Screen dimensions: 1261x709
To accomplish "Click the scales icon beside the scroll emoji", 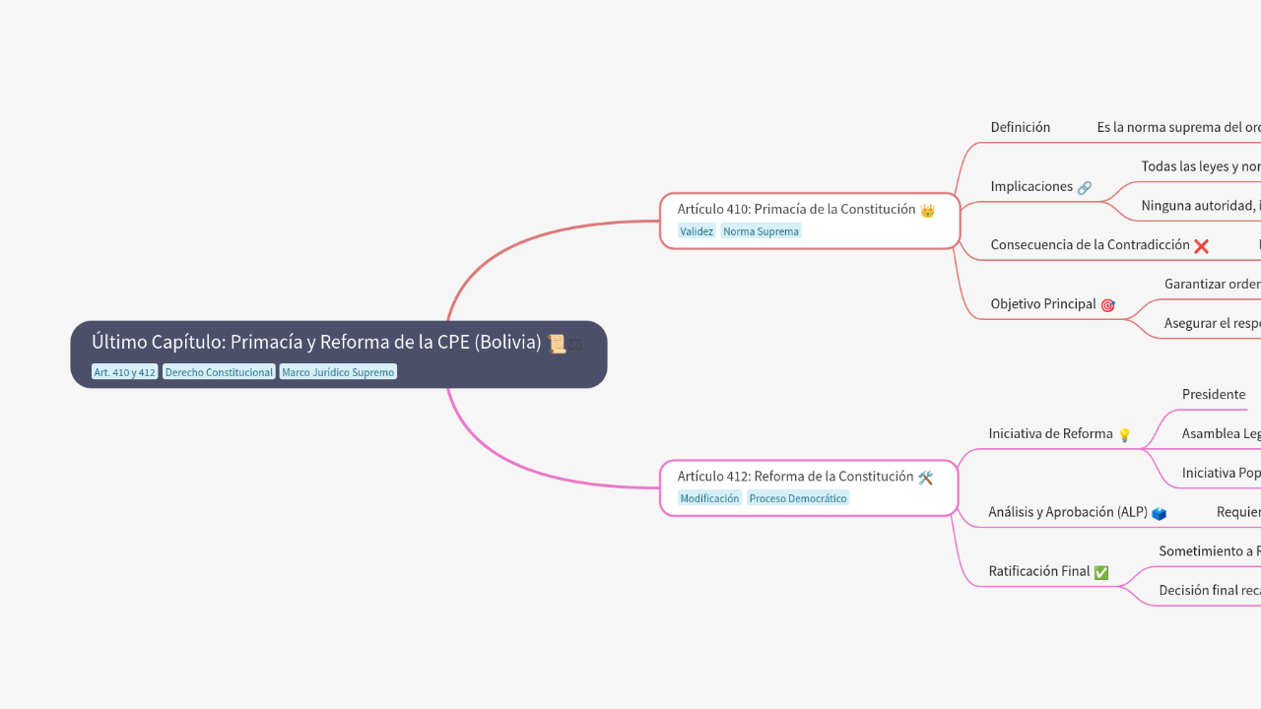I will pos(576,345).
